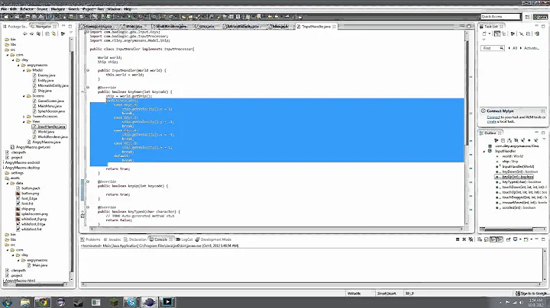Open the Outline view menu arrow
The width and height of the screenshot is (550, 308).
click(x=544, y=140)
